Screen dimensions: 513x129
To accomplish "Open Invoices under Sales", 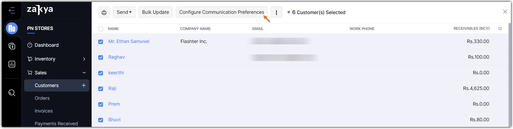I will click(x=44, y=111).
